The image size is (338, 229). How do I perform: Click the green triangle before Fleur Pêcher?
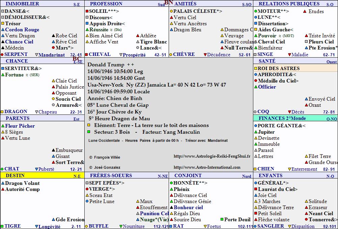(x=3, y=126)
